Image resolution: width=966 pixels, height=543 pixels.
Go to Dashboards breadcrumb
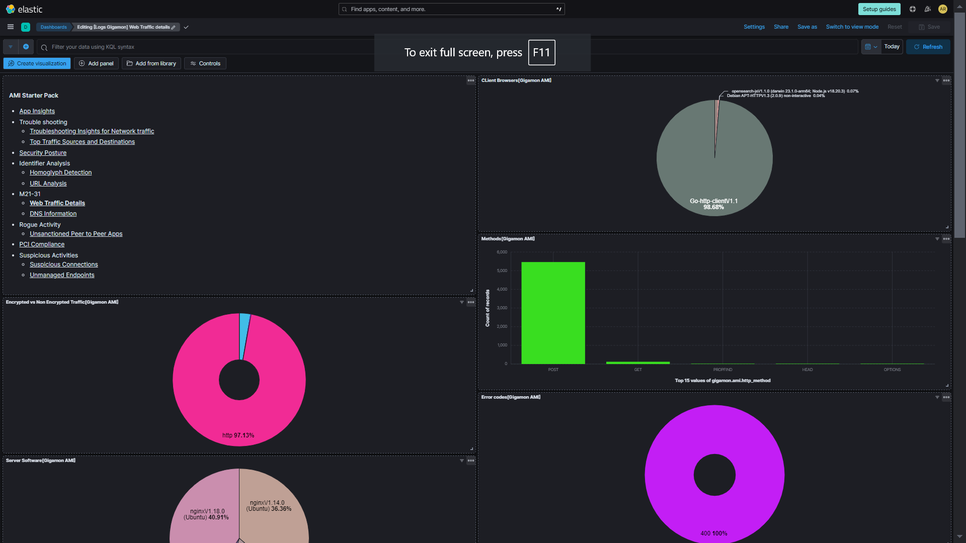coord(53,27)
